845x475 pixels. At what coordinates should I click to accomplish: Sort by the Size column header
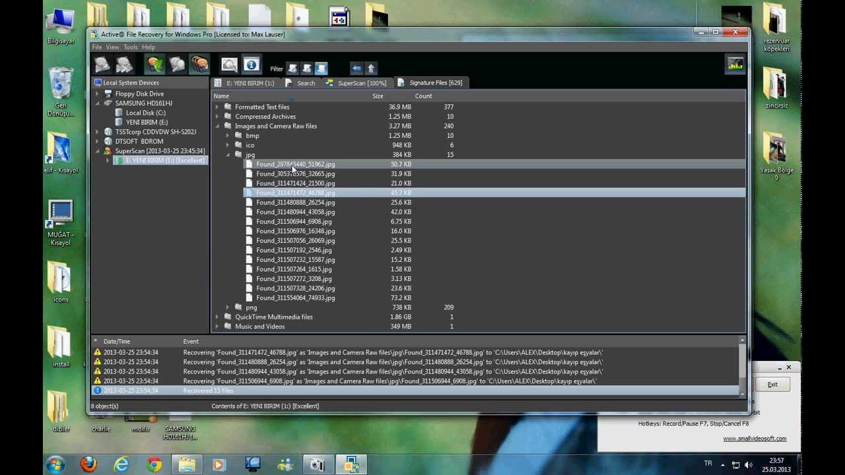[x=378, y=96]
